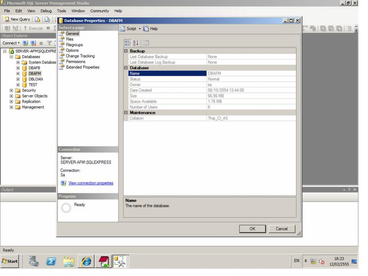Collapse the Database category in properties grid
This screenshot has width=368, height=276.
pos(126,68)
